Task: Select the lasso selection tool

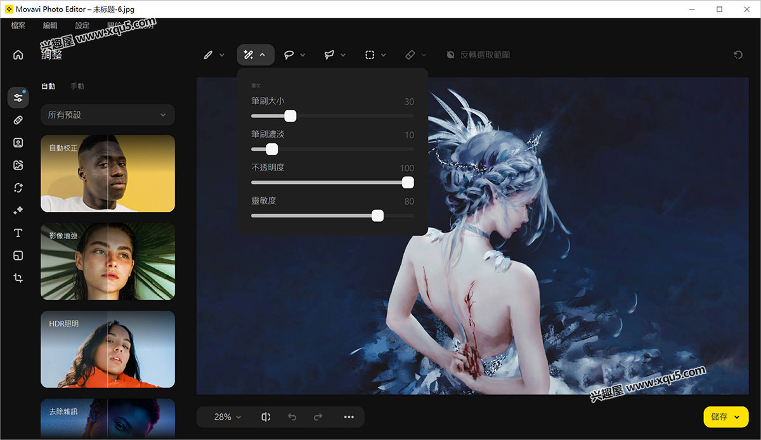Action: [289, 55]
